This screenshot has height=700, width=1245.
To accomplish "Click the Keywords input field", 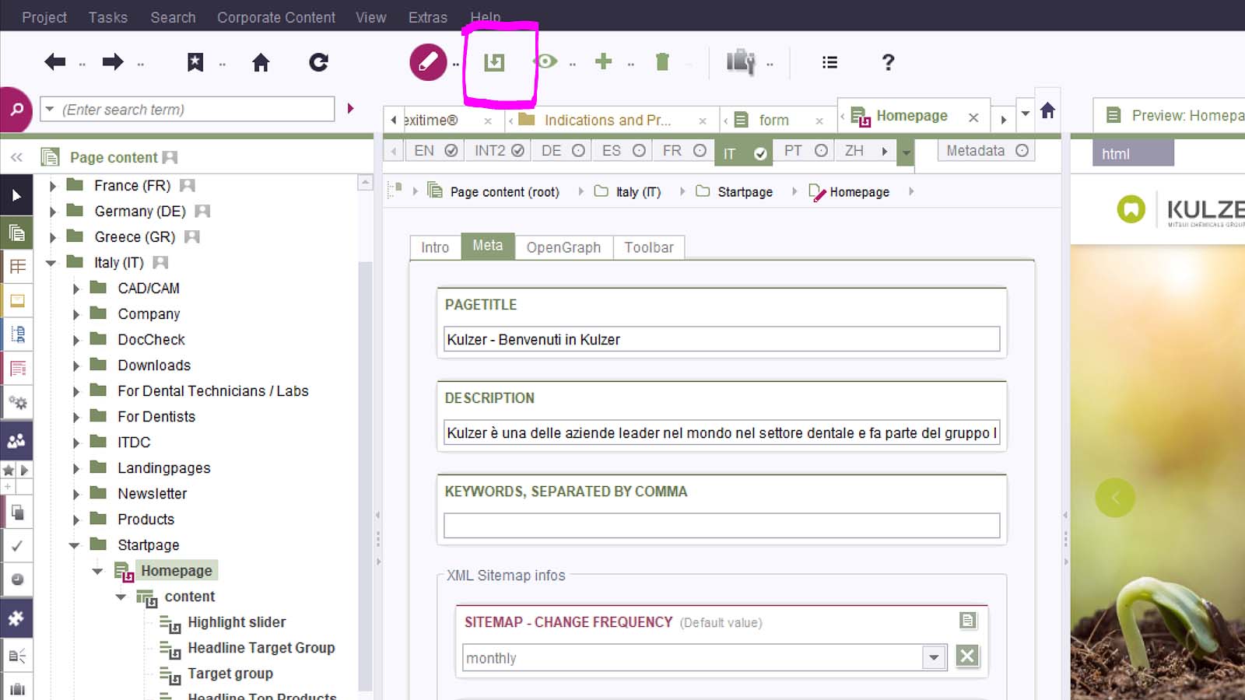I will (721, 526).
